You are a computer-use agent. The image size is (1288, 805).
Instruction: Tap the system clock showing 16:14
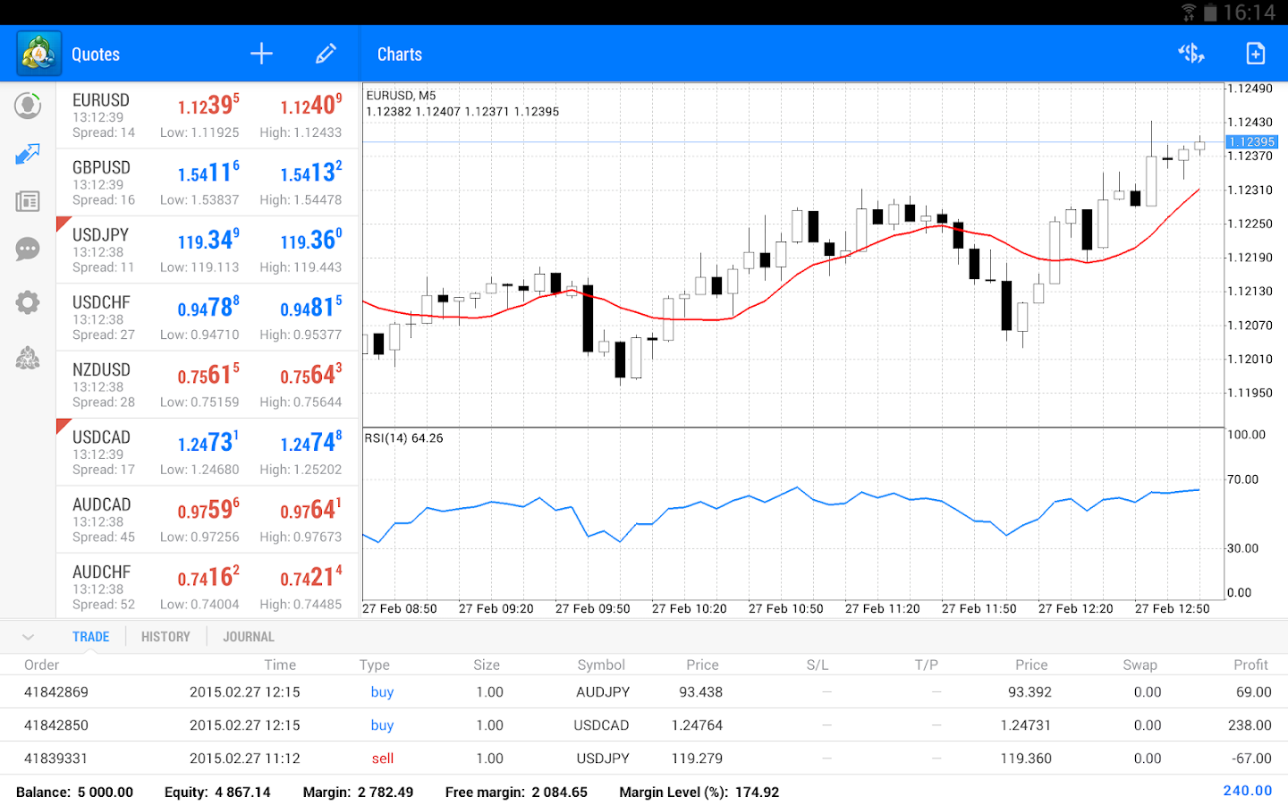point(1250,13)
